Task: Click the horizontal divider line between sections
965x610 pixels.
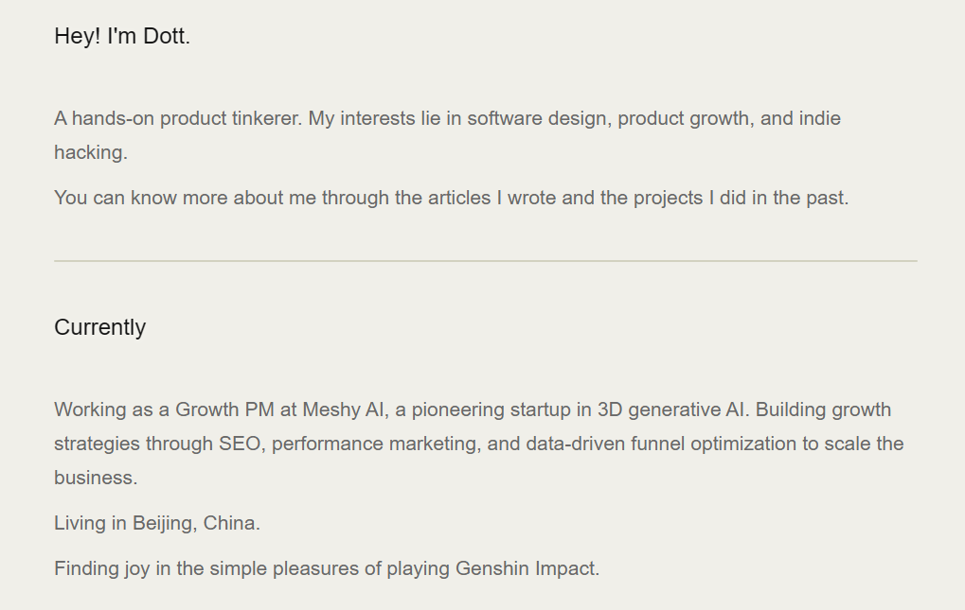Action: 485,260
